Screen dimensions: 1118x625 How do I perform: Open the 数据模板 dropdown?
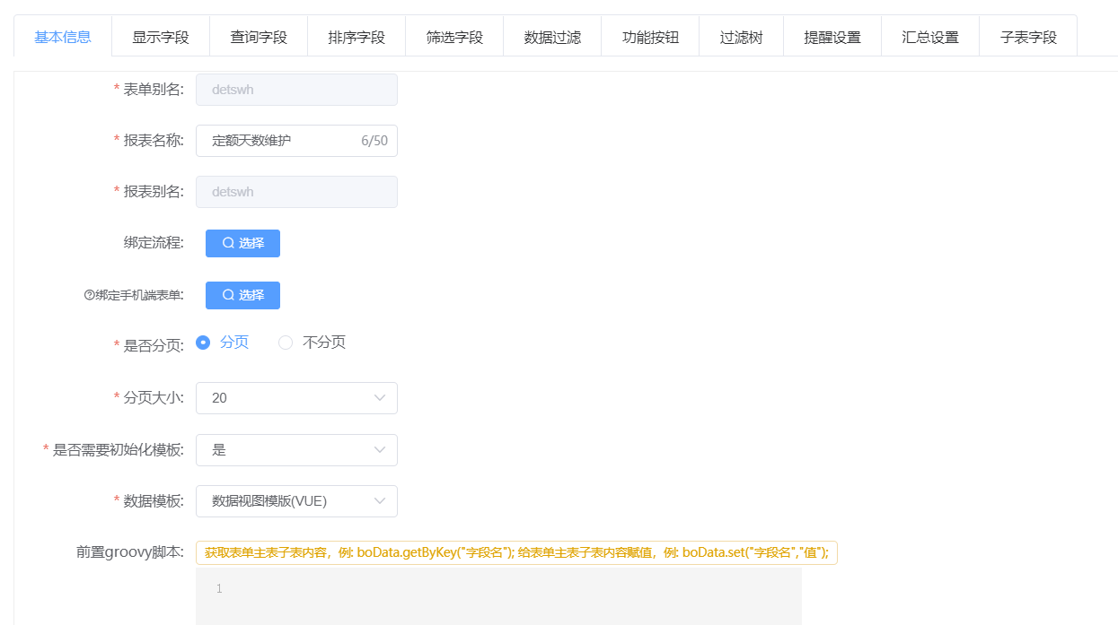coord(296,501)
